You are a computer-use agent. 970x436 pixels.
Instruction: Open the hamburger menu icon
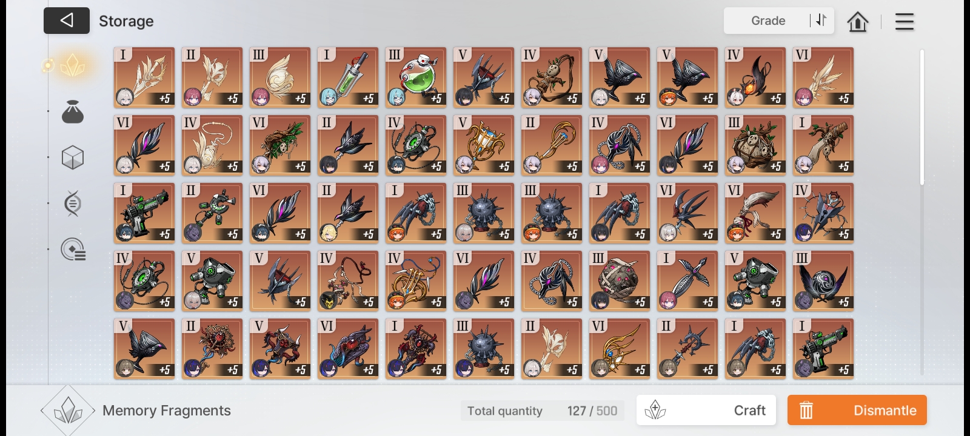click(904, 21)
